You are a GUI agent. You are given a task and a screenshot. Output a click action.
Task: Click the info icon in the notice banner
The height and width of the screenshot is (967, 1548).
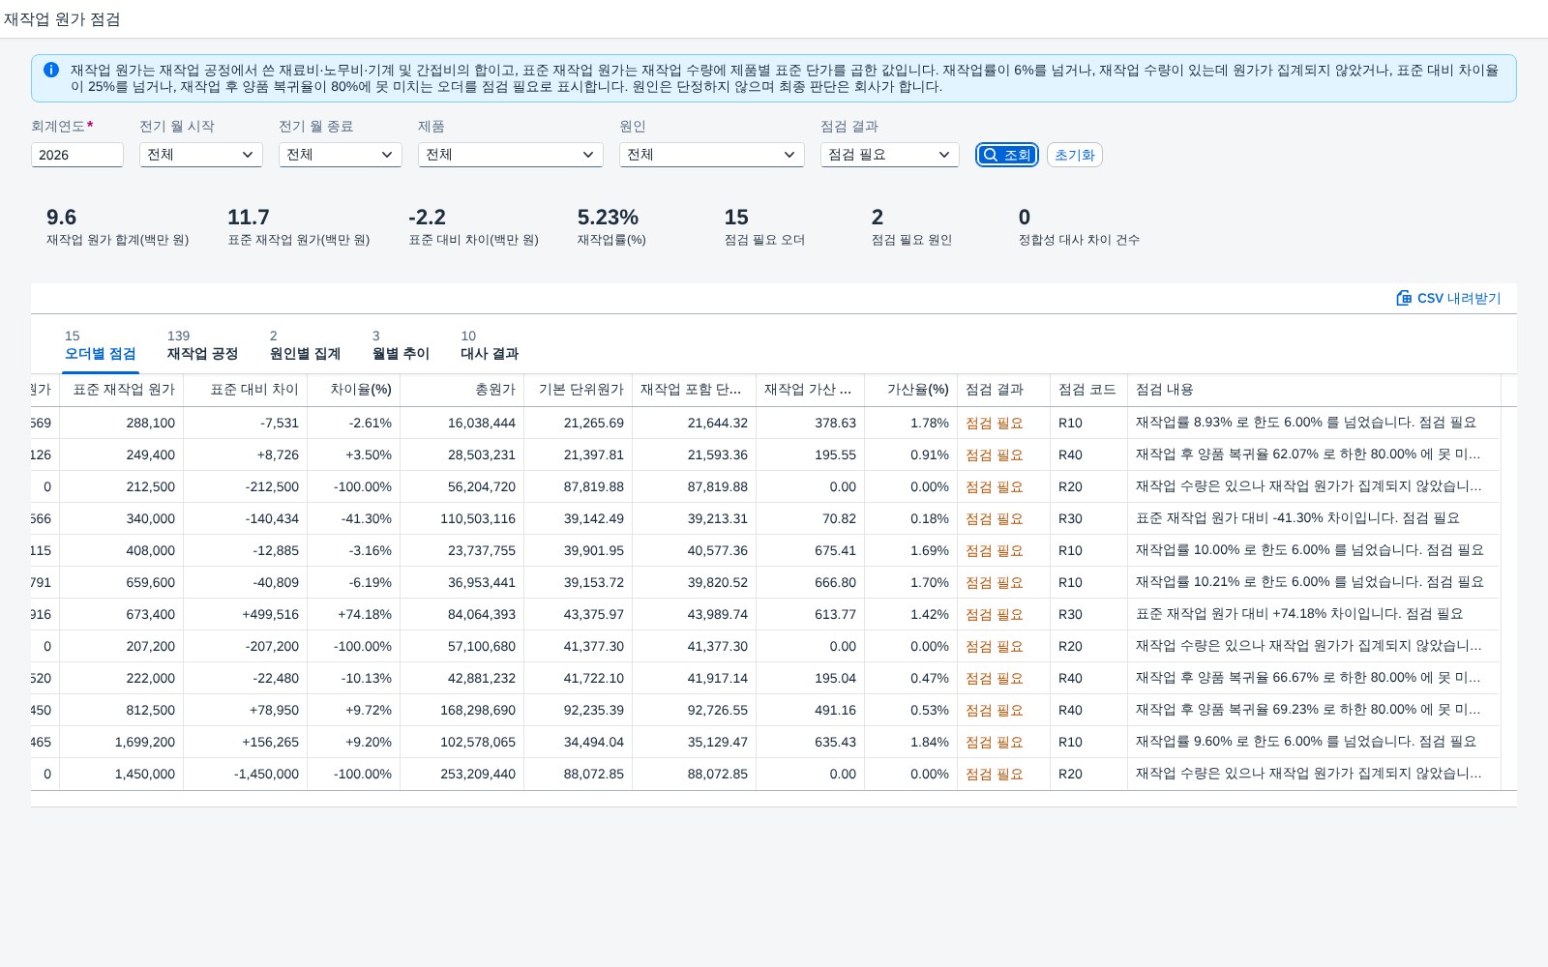[x=51, y=70]
